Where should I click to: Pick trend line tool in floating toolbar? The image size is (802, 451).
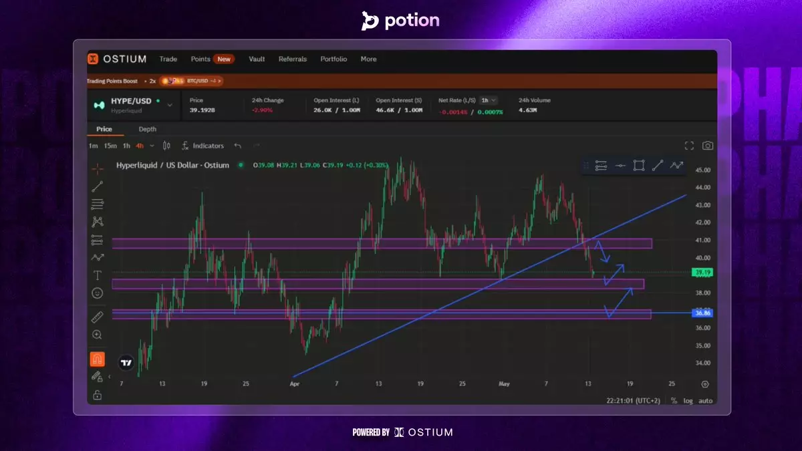(658, 166)
